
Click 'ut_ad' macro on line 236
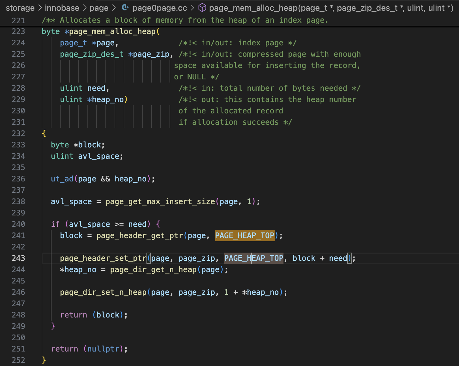point(62,179)
